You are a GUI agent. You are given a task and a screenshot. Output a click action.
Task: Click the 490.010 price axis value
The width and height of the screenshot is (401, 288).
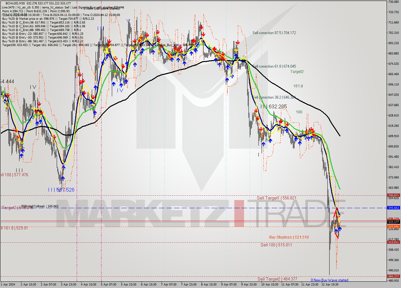tap(393, 270)
